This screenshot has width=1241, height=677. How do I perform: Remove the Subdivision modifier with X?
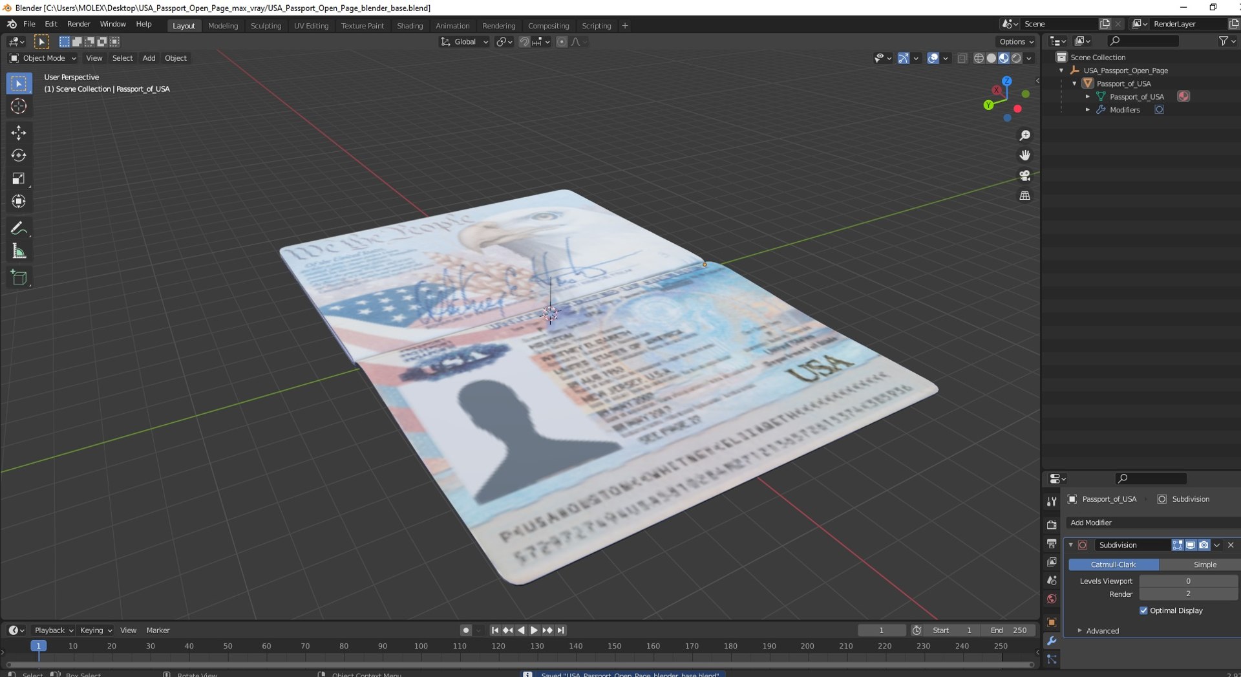(1231, 545)
